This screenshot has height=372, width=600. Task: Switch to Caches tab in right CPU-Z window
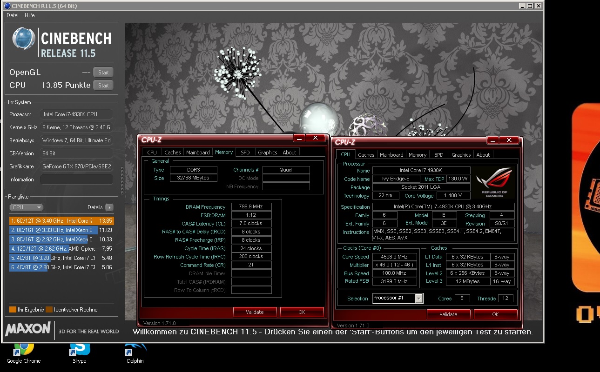[x=366, y=155]
